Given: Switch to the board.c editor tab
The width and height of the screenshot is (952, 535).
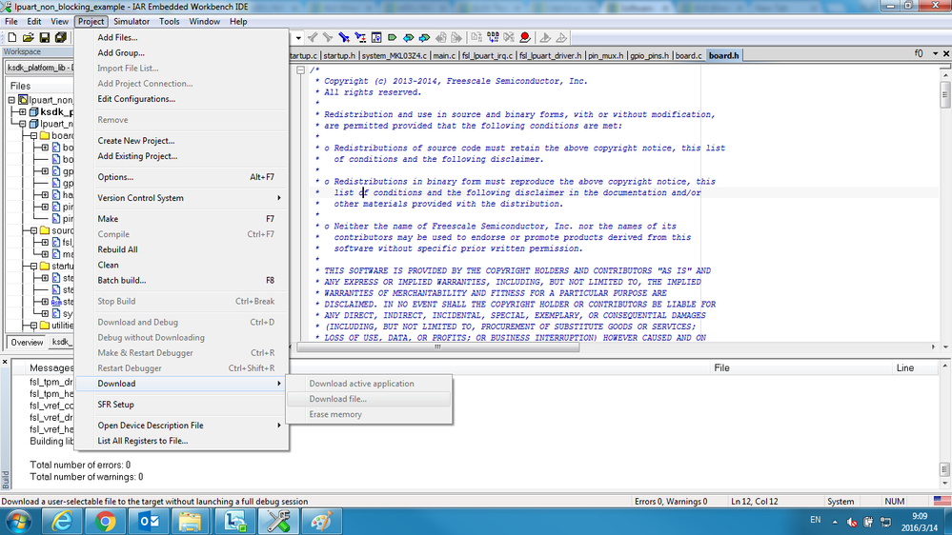Looking at the screenshot, I should 688,55.
